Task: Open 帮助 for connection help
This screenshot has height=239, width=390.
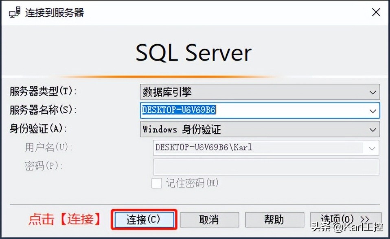Action: click(x=275, y=219)
